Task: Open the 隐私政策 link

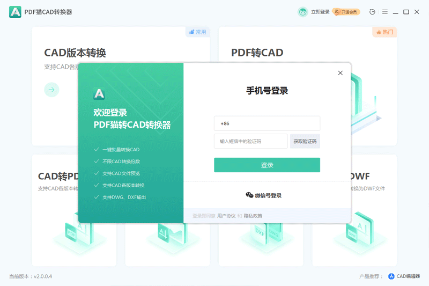Action: (253, 216)
